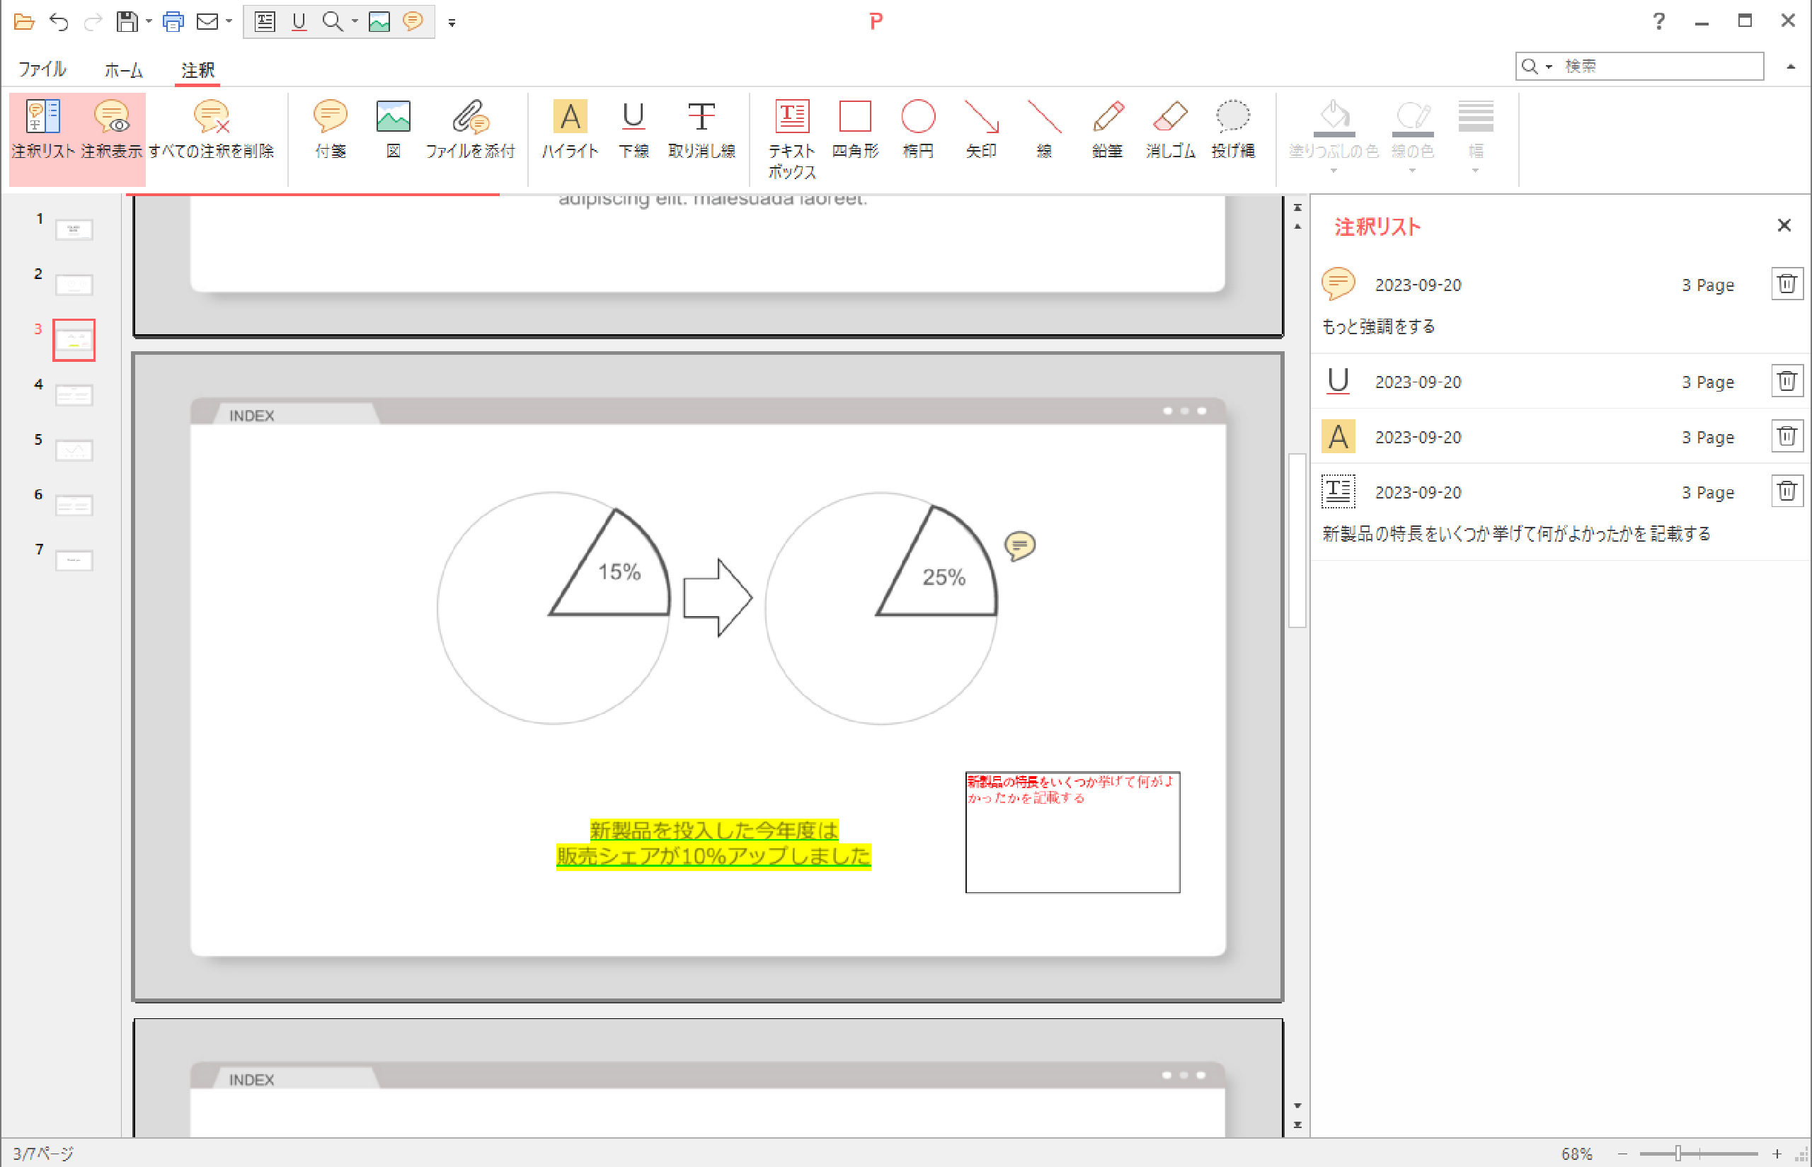The width and height of the screenshot is (1812, 1167).
Task: Delete the underline annotation from the list
Action: [x=1787, y=381]
